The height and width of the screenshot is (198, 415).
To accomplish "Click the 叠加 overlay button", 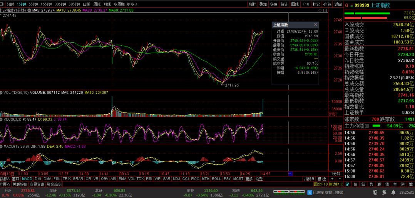I will coord(263,4).
